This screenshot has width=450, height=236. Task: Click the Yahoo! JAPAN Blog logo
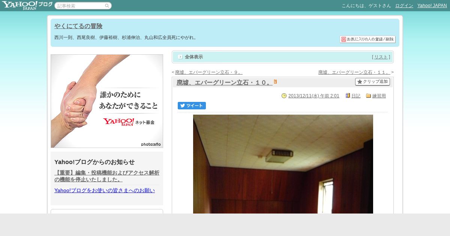click(x=27, y=5)
